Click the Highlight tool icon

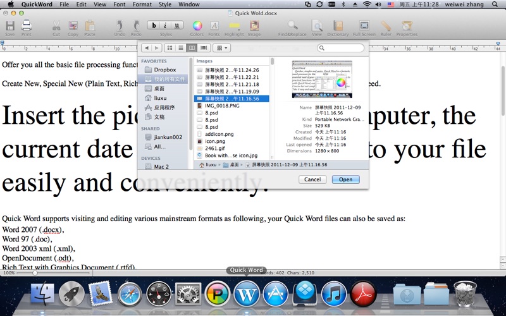pos(233,27)
